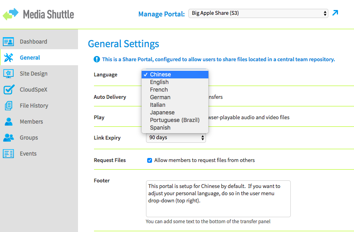Click the Dashboard sidebar icon
The width and height of the screenshot is (354, 232).
(8, 42)
